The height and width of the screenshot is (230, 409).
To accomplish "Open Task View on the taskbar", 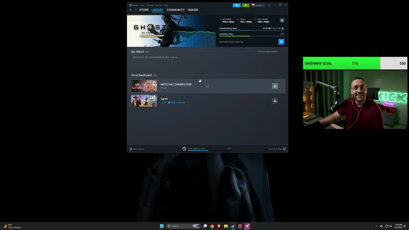I will tap(205, 226).
